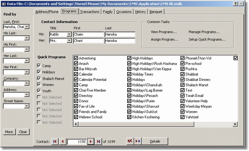Screen dimensions: 249x151
Task: Expand the His First dropdown
Action: pyautogui.click(x=27, y=49)
